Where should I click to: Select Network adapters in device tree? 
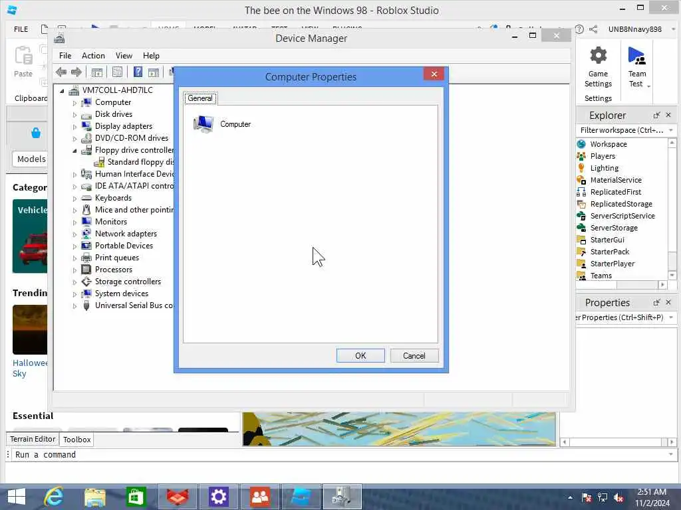[126, 233]
